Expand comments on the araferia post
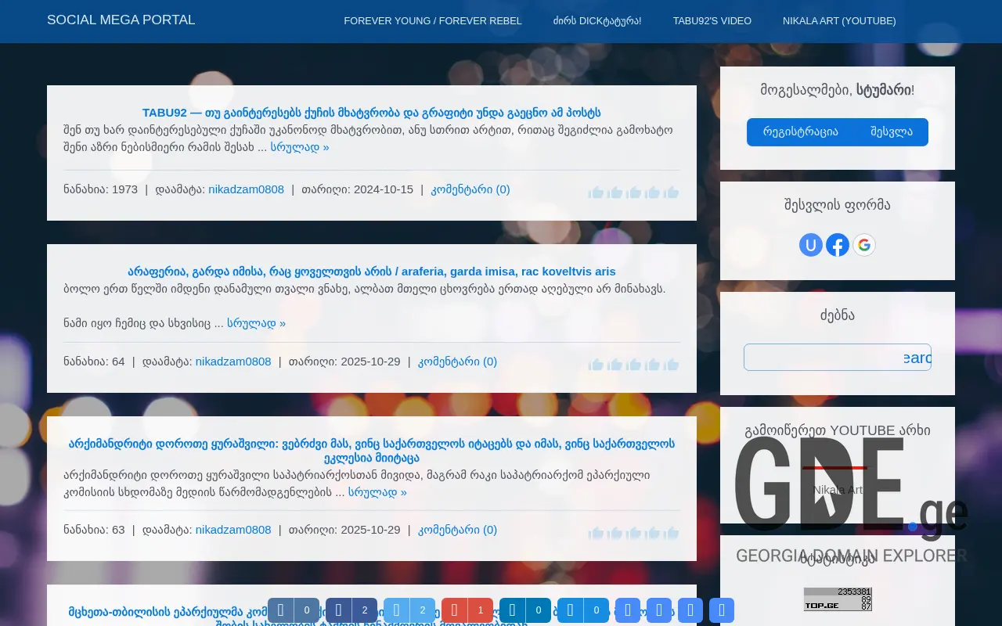 coord(458,362)
